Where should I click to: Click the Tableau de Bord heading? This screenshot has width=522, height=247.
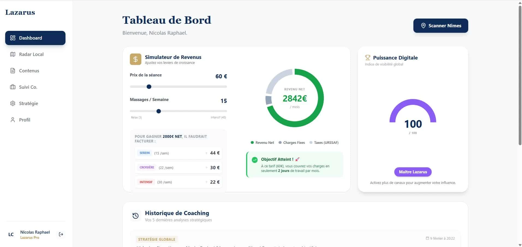[167, 20]
